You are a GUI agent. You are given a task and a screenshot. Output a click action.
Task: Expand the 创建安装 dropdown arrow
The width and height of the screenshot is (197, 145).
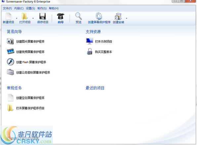tap(127, 18)
